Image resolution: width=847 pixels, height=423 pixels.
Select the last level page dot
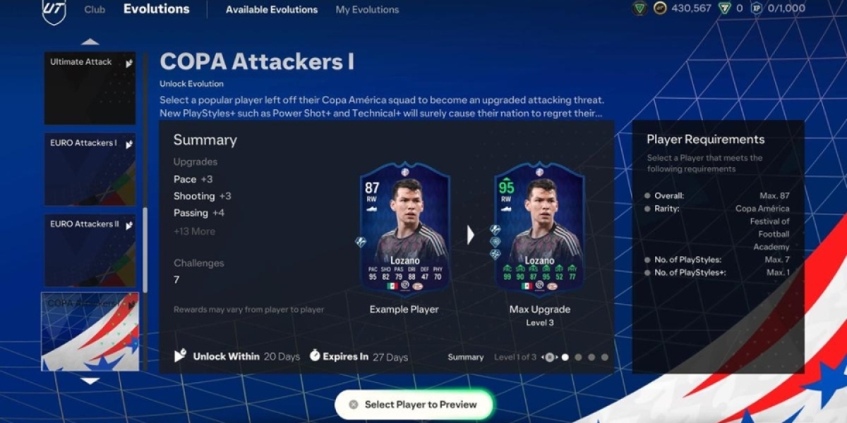tap(605, 357)
